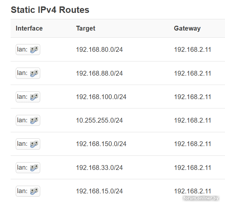
Task: Click lan interface icon for 192.168.33.0/24 route
Action: [x=34, y=168]
